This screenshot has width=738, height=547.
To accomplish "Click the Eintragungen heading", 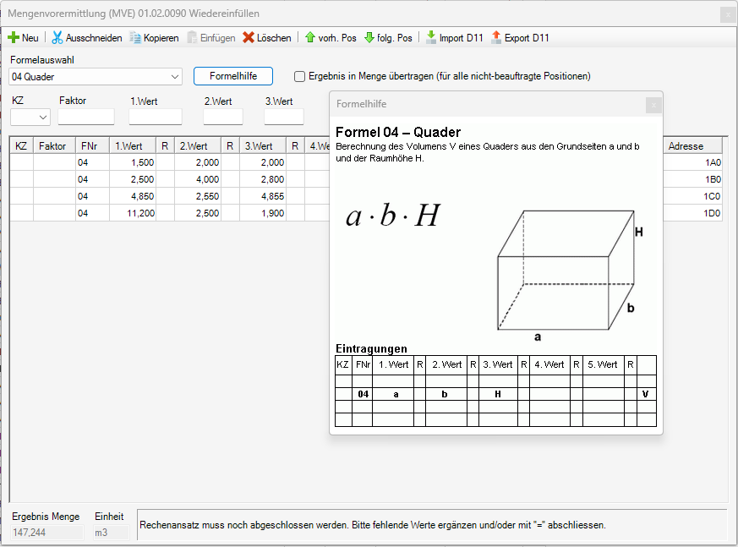I will click(x=371, y=349).
